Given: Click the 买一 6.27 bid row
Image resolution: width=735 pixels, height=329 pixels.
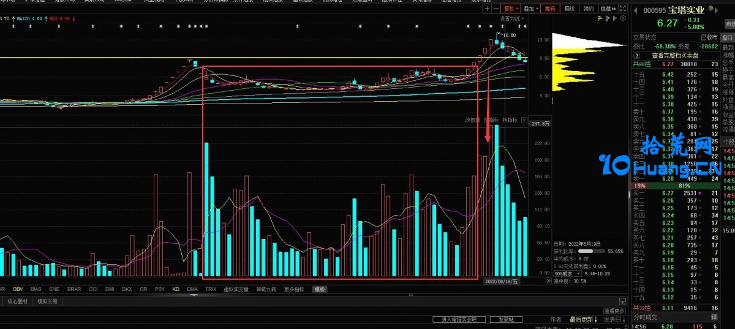Looking at the screenshot, I should [676, 193].
